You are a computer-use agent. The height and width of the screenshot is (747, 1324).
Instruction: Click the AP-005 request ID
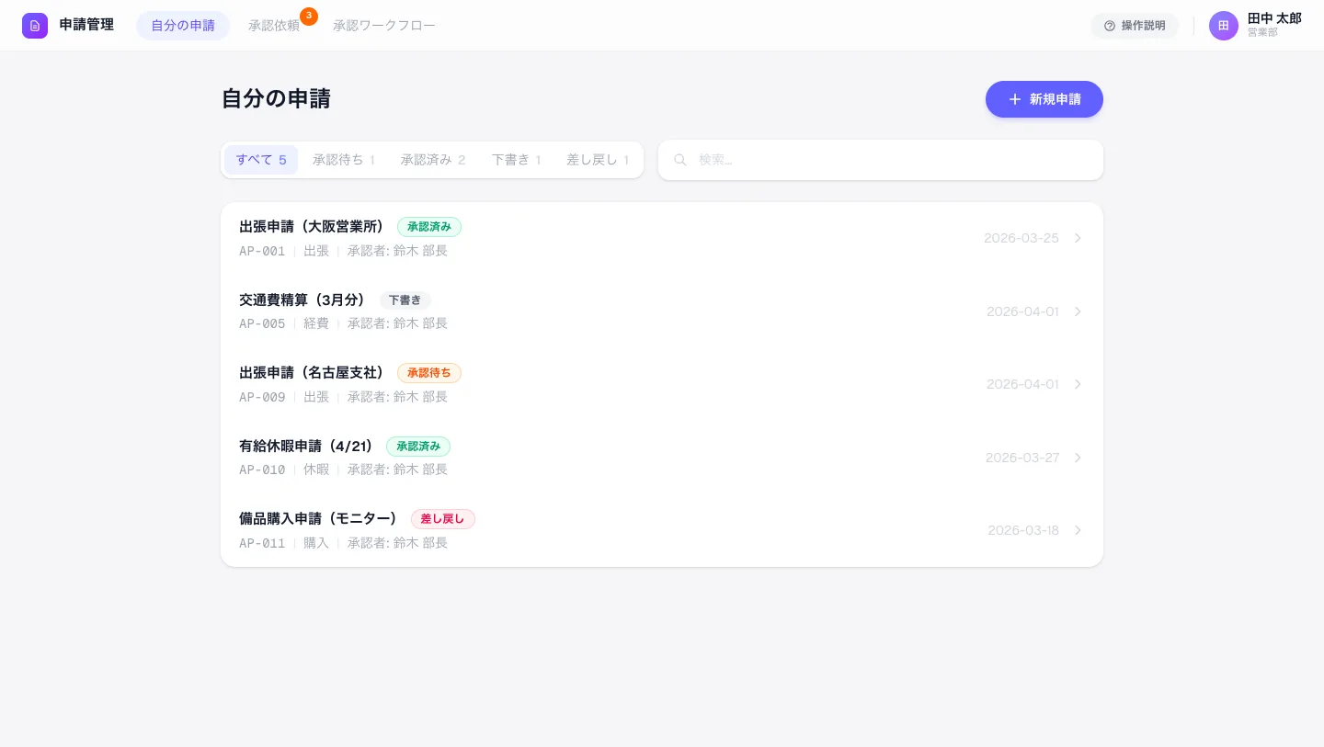click(x=262, y=323)
